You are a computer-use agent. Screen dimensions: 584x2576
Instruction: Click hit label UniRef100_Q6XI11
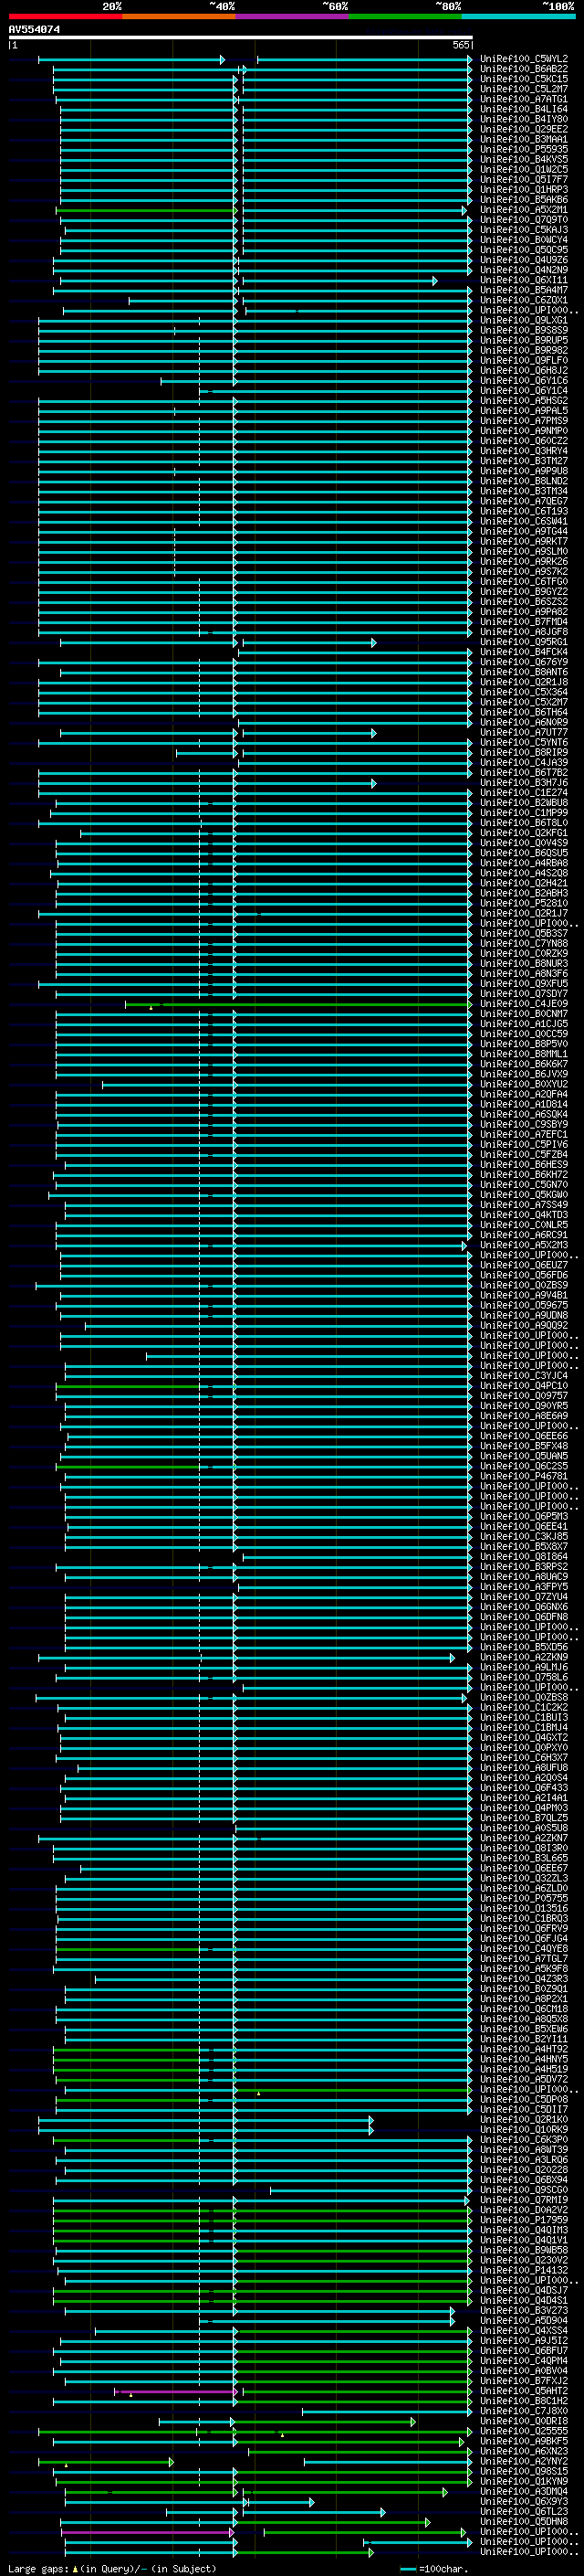pos(524,280)
